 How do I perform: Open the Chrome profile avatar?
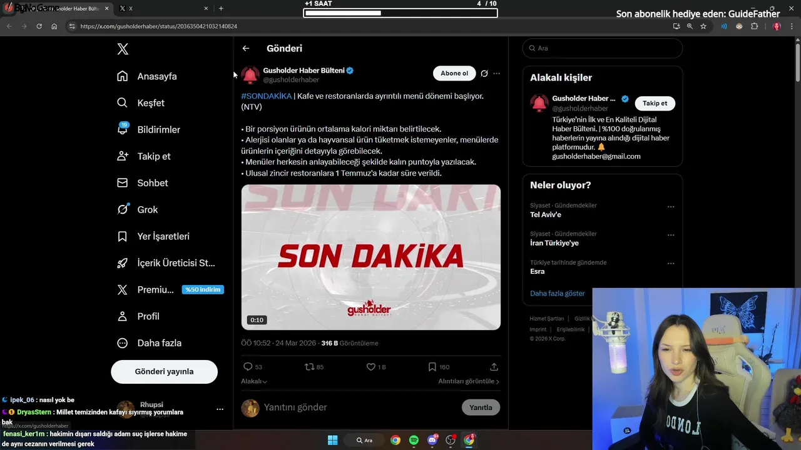tap(777, 26)
